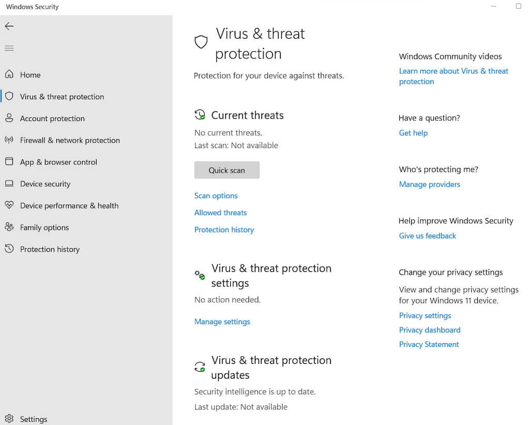Click the Account protection person icon
Screen dimensions: 529x425
click(9, 118)
